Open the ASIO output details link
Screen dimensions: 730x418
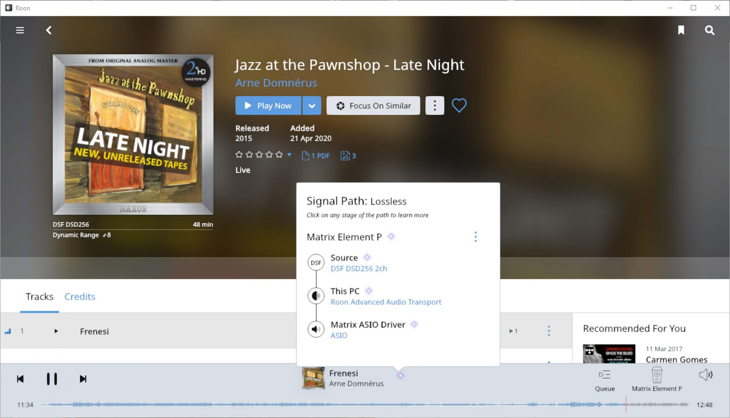pyautogui.click(x=339, y=336)
